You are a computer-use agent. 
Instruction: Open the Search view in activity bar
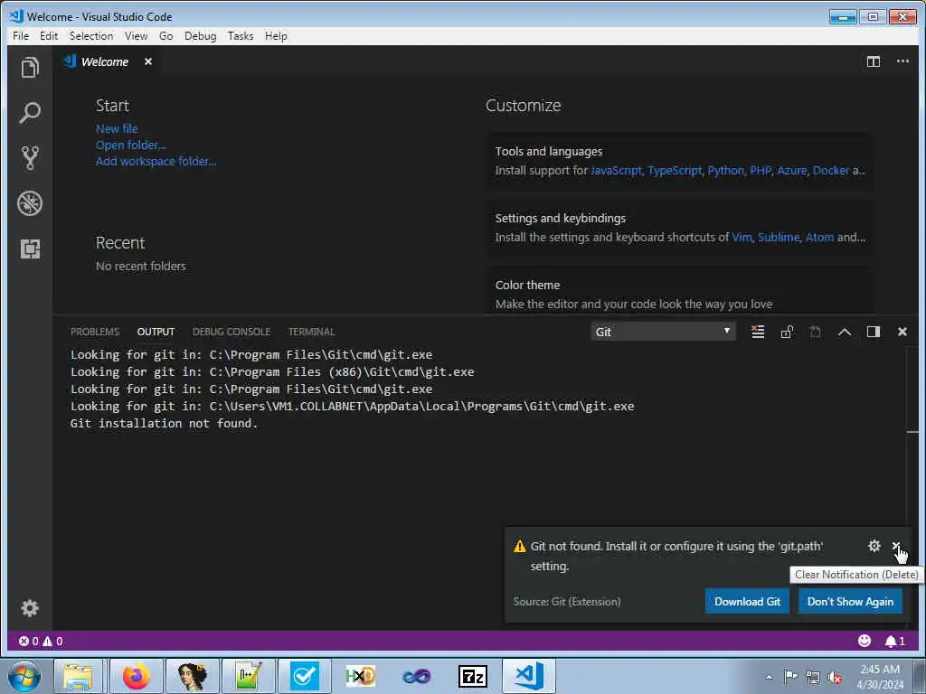pyautogui.click(x=30, y=112)
